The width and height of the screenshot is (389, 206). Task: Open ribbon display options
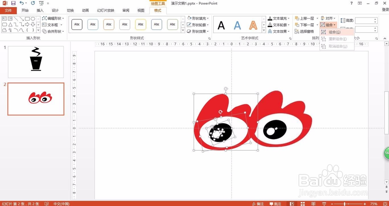pos(360,3)
